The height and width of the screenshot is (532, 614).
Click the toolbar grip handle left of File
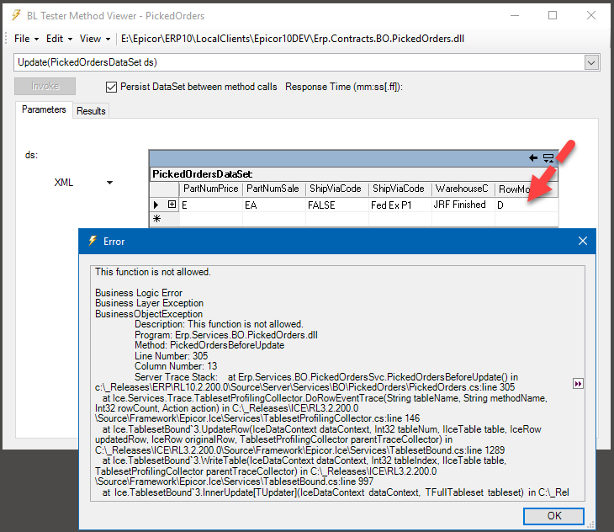(6, 39)
